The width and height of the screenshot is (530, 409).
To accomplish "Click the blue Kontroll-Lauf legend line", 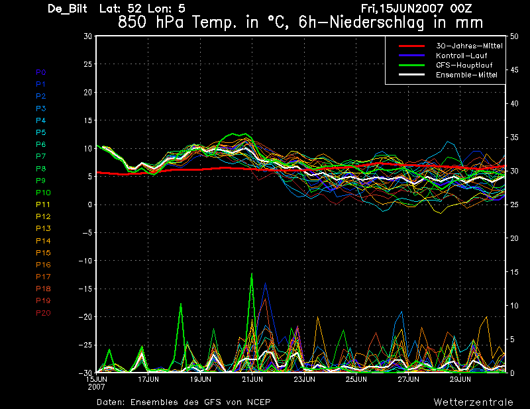I will pos(411,56).
